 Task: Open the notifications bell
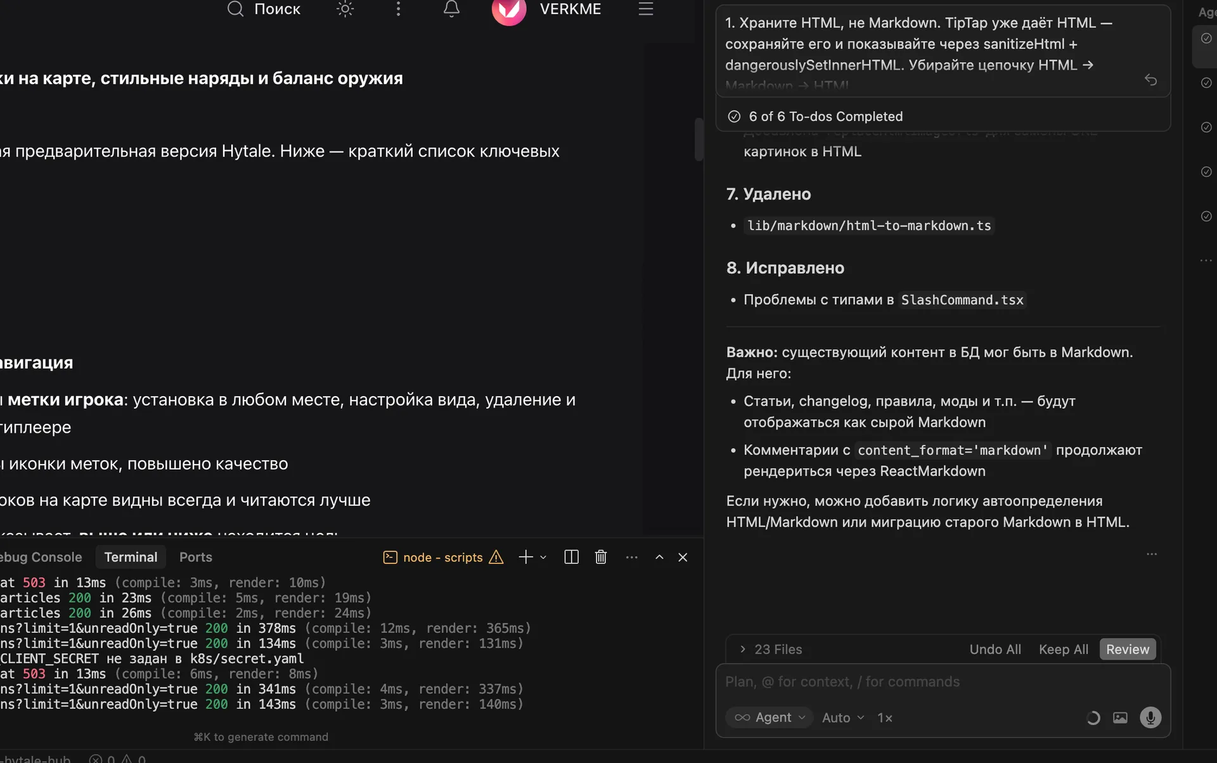[451, 9]
